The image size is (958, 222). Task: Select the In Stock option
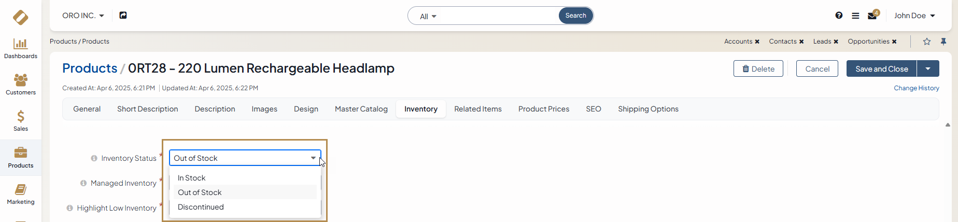pos(192,178)
